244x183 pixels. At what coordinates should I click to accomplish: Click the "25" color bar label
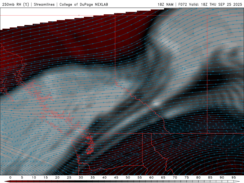pyautogui.click(x=69, y=178)
